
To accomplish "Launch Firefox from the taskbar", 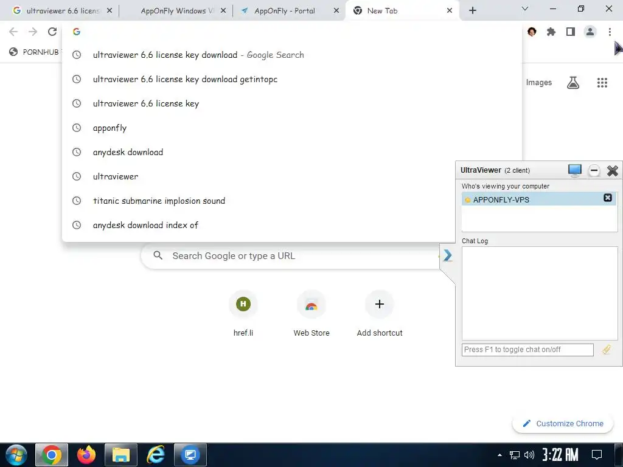I will pyautogui.click(x=86, y=455).
